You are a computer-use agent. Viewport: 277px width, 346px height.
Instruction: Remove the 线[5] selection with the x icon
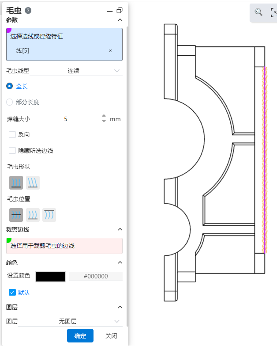(110, 51)
